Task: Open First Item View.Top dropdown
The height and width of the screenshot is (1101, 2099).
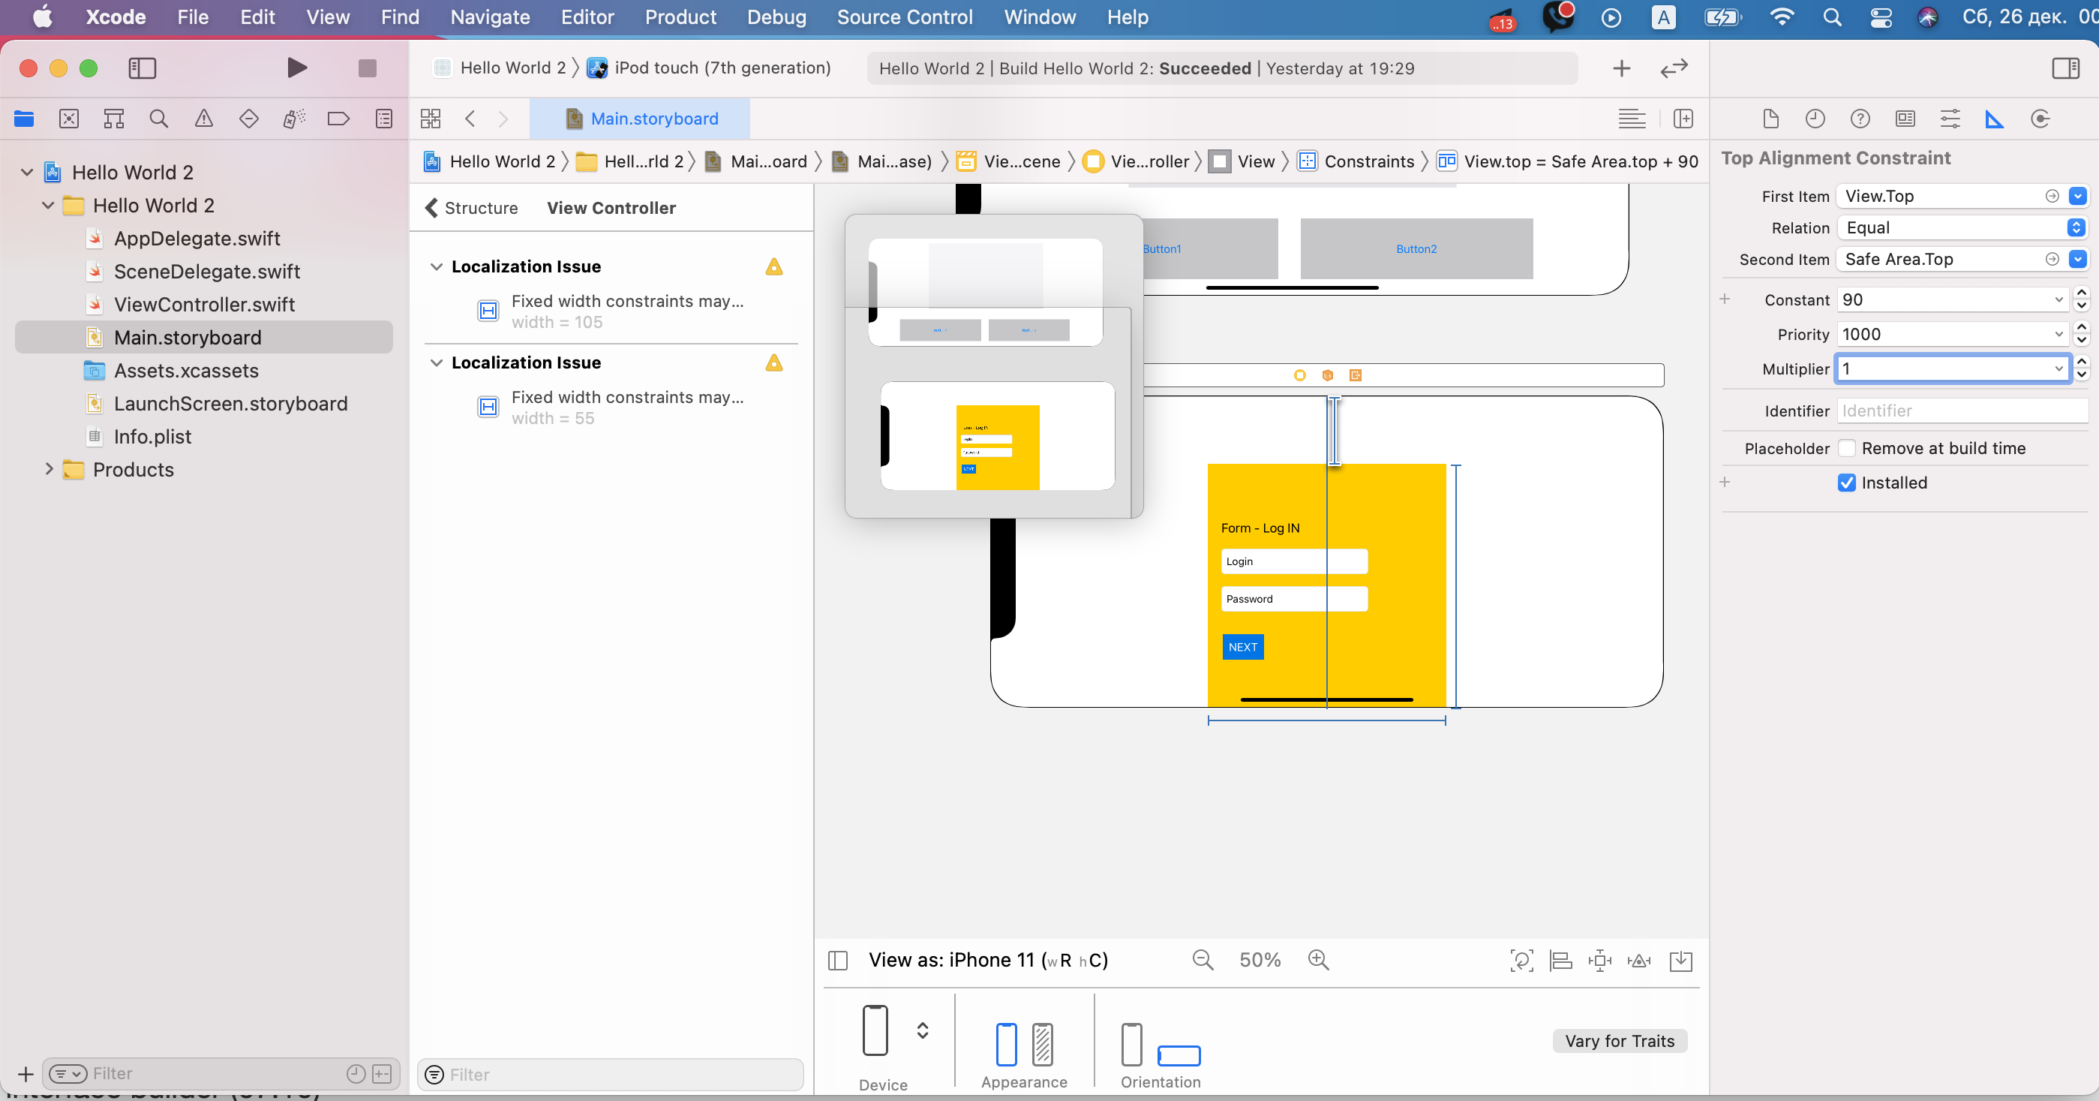Action: (x=2078, y=196)
